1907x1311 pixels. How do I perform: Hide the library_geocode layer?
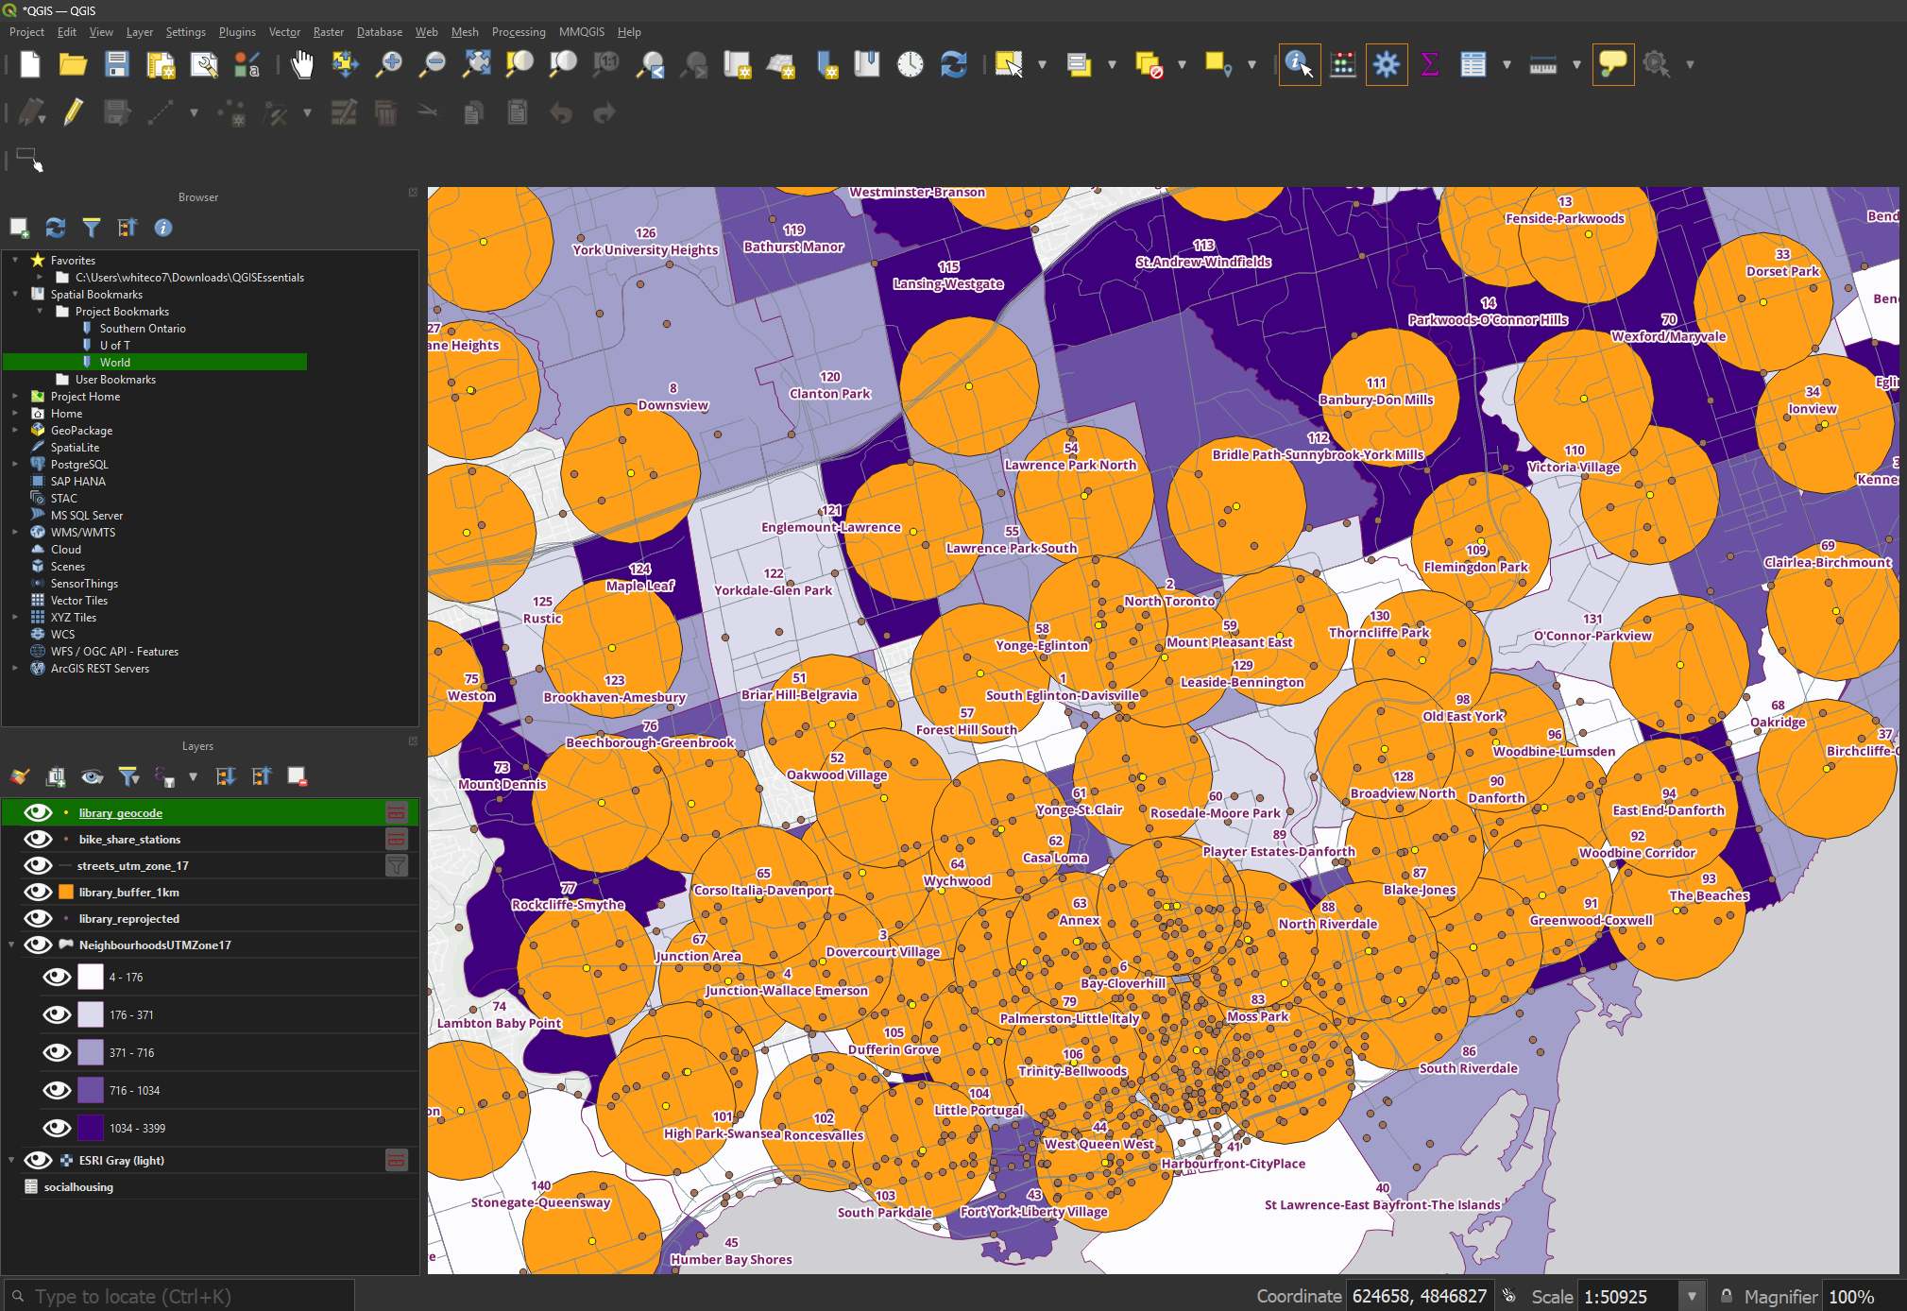[38, 812]
